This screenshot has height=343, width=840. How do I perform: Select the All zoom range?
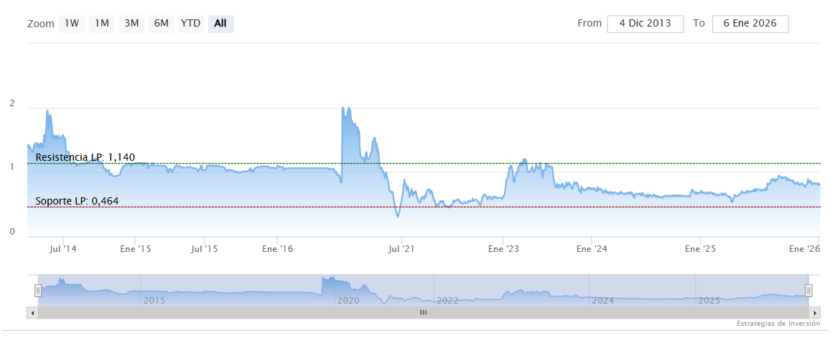220,24
